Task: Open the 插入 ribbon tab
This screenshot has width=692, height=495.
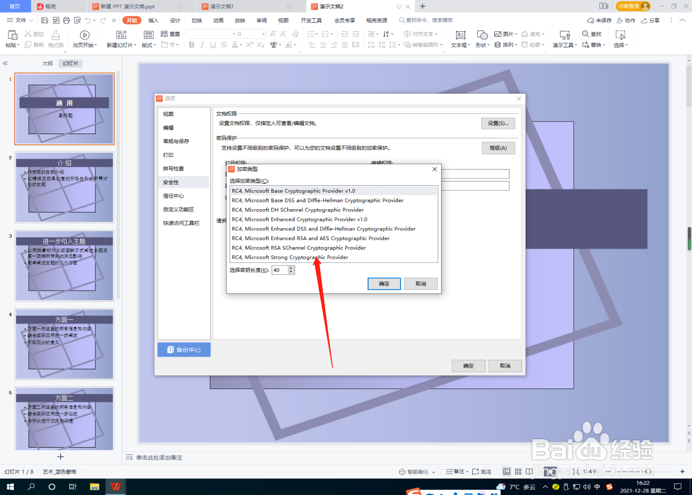Action: 153,20
